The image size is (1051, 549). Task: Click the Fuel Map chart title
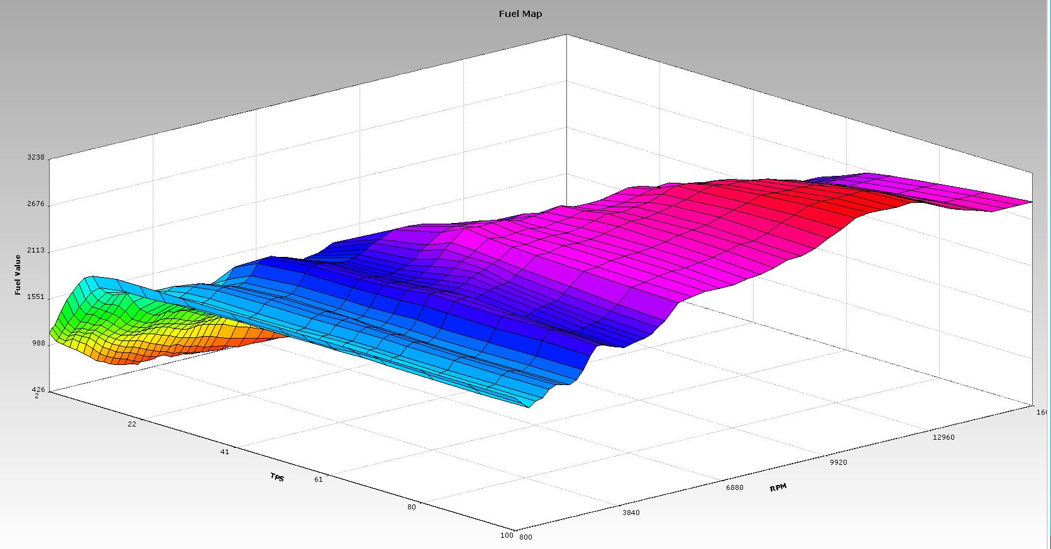click(x=520, y=14)
